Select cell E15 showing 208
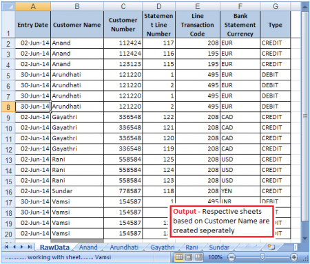This screenshot has height=264, width=310. point(198,181)
